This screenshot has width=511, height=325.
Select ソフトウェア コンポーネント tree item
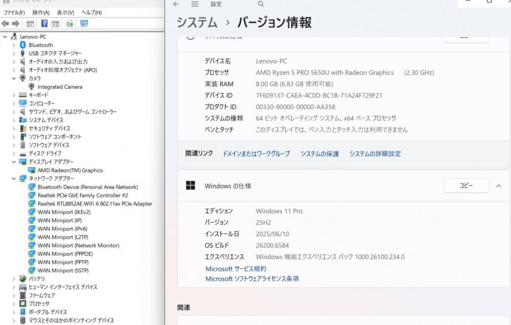tap(55, 137)
